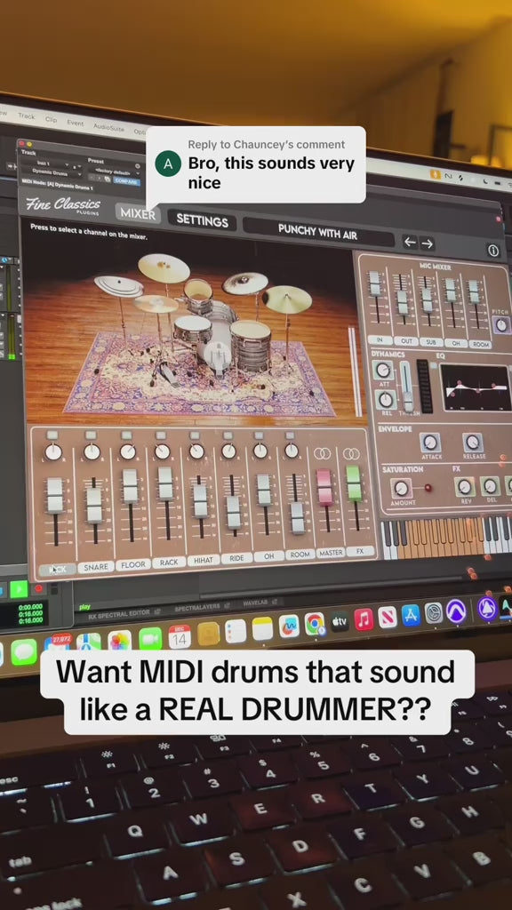Click the envelope RELEASE knob
Viewport: 512px width, 910px height.
[473, 443]
